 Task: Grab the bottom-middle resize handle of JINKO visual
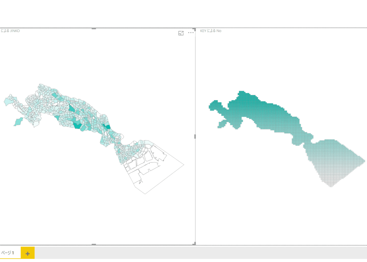click(x=94, y=245)
